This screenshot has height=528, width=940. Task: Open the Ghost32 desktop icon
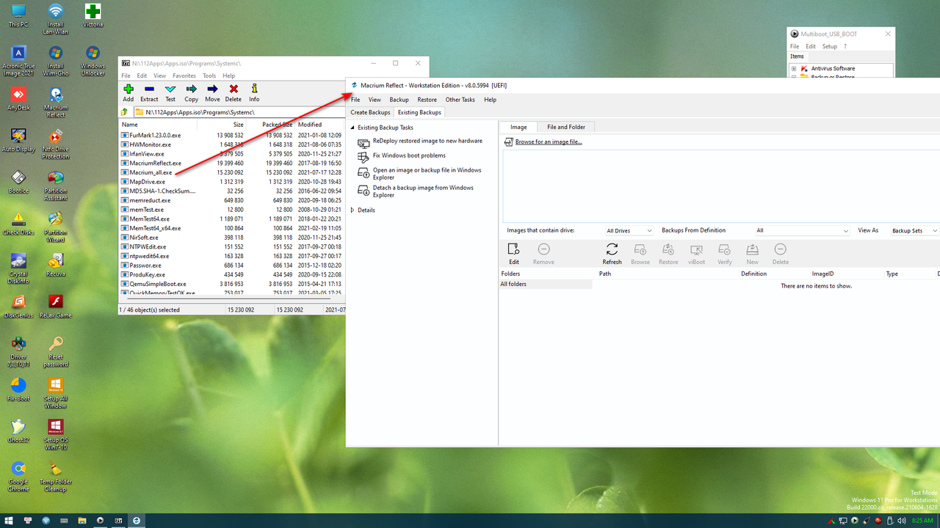[x=18, y=433]
